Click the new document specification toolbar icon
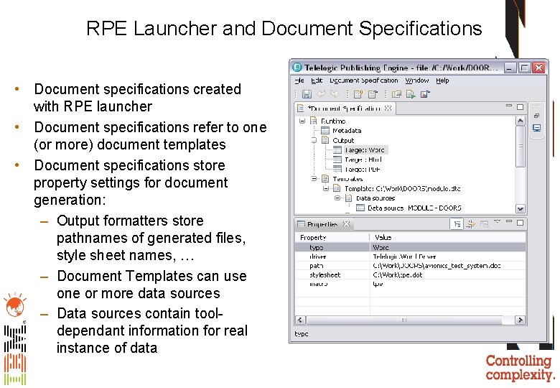 pyautogui.click(x=358, y=94)
